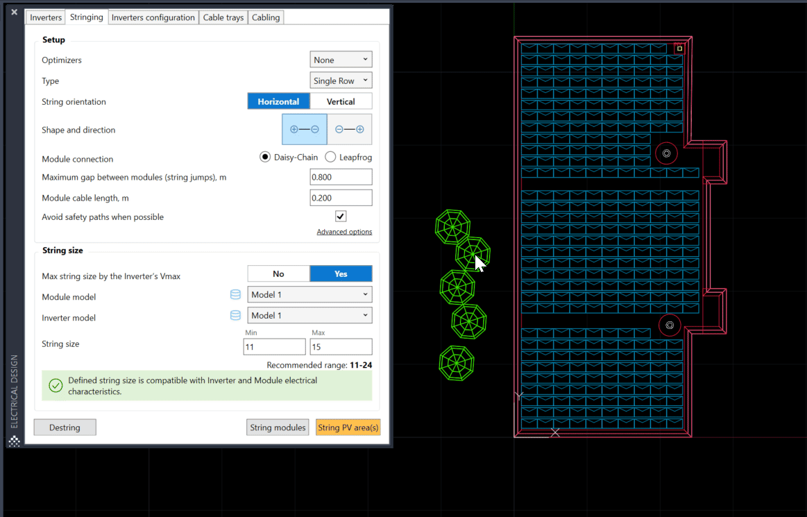Click the upper inverter circle symbol in layout
The width and height of the screenshot is (807, 517).
(x=666, y=153)
